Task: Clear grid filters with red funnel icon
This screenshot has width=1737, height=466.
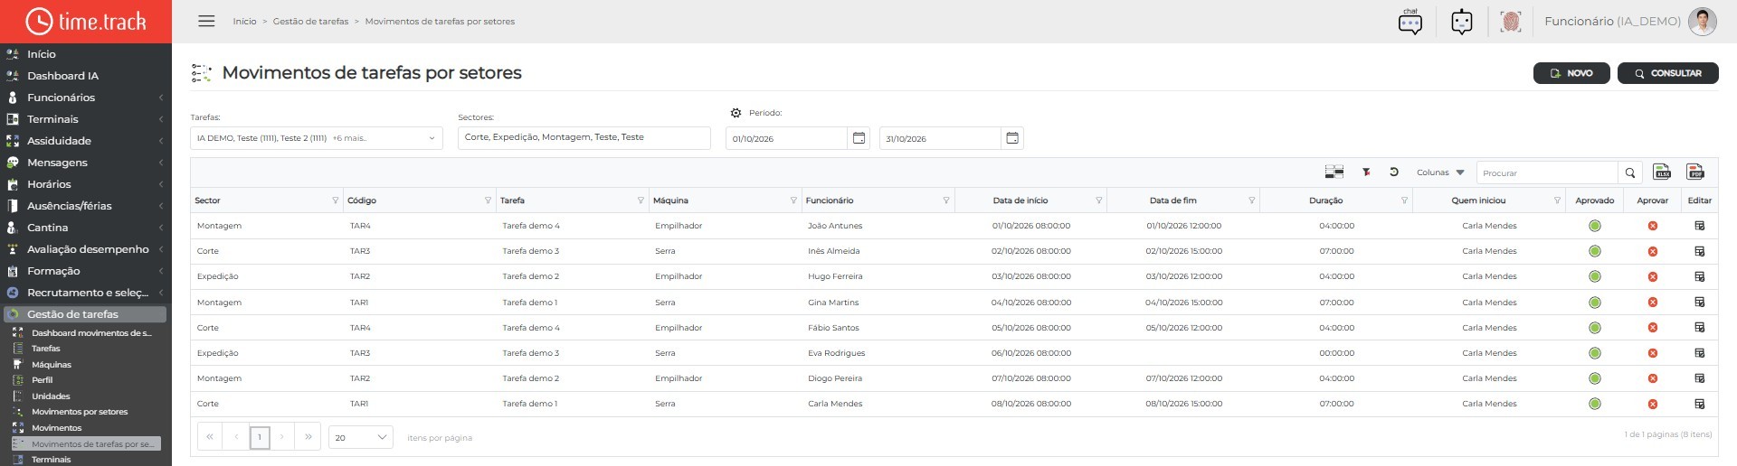Action: pyautogui.click(x=1366, y=172)
